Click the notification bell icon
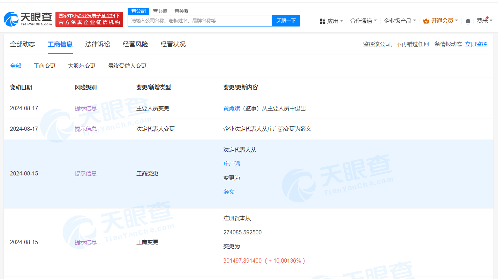This screenshot has height=279, width=498. [x=468, y=21]
